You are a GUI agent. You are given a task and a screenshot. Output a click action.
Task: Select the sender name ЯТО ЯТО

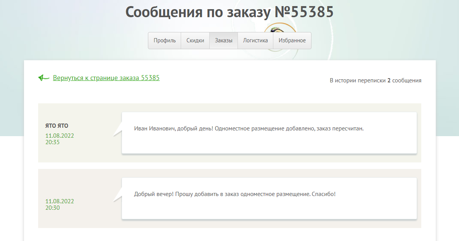[57, 126]
